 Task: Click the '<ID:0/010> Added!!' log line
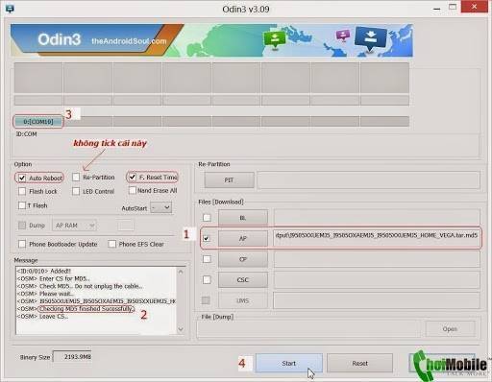pos(44,271)
